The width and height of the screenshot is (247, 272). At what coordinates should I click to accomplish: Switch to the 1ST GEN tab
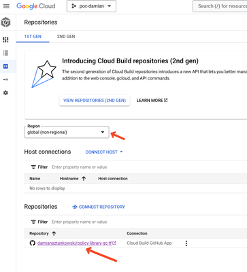tap(33, 37)
